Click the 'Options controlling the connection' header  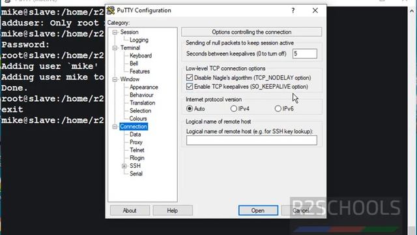coord(252,32)
